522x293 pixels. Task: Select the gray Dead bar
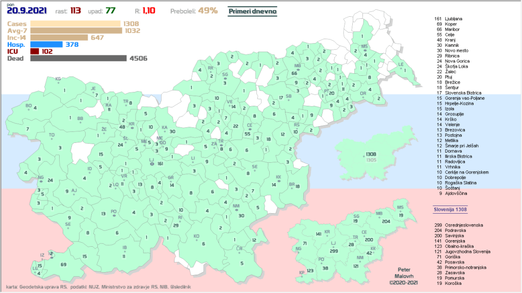pos(79,58)
